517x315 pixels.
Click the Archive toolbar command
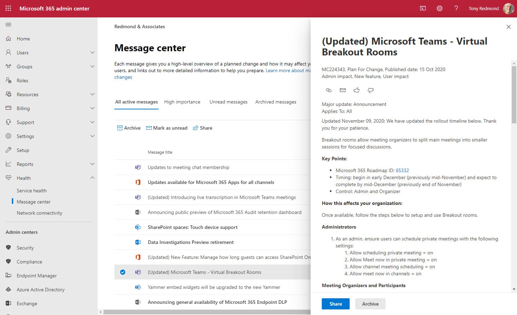129,128
